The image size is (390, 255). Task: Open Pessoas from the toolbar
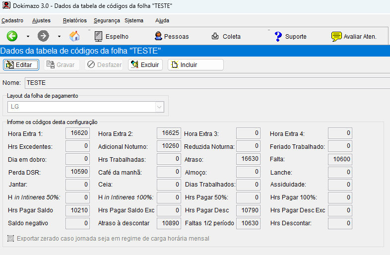171,36
